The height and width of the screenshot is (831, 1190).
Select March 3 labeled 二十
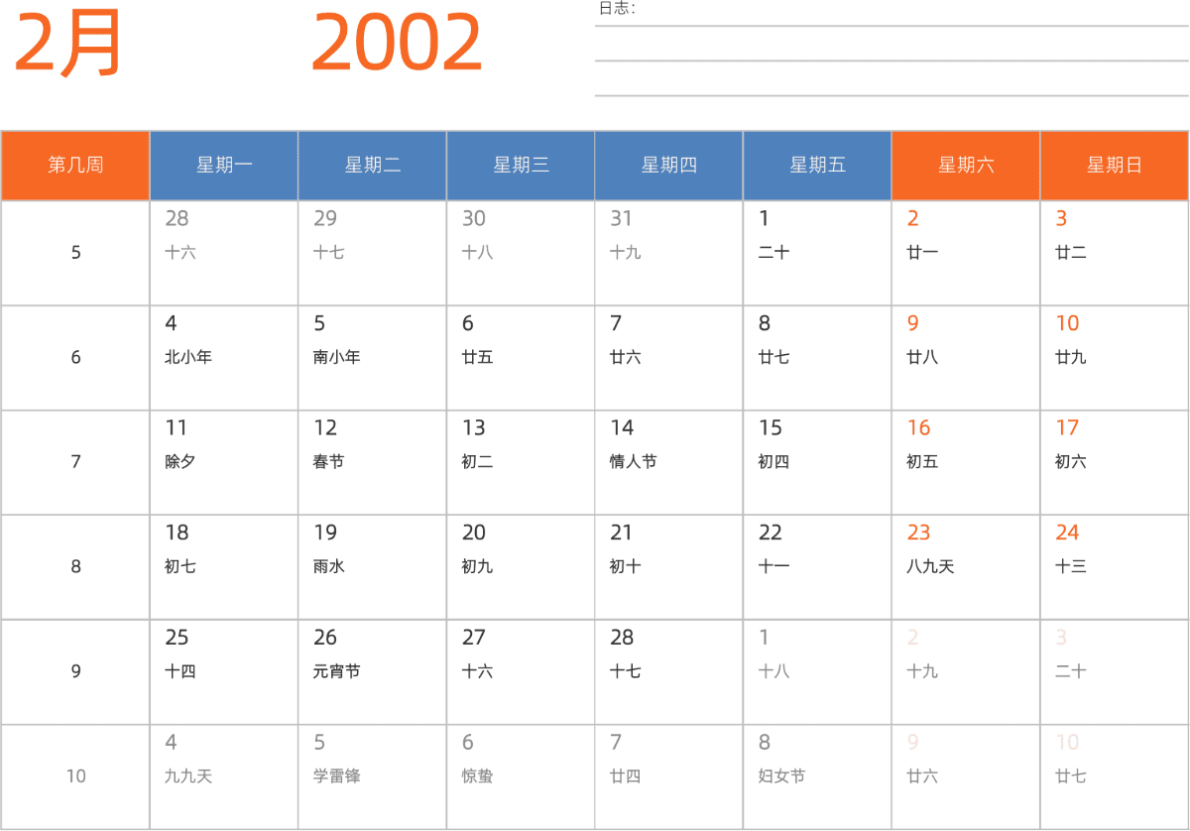[1115, 672]
